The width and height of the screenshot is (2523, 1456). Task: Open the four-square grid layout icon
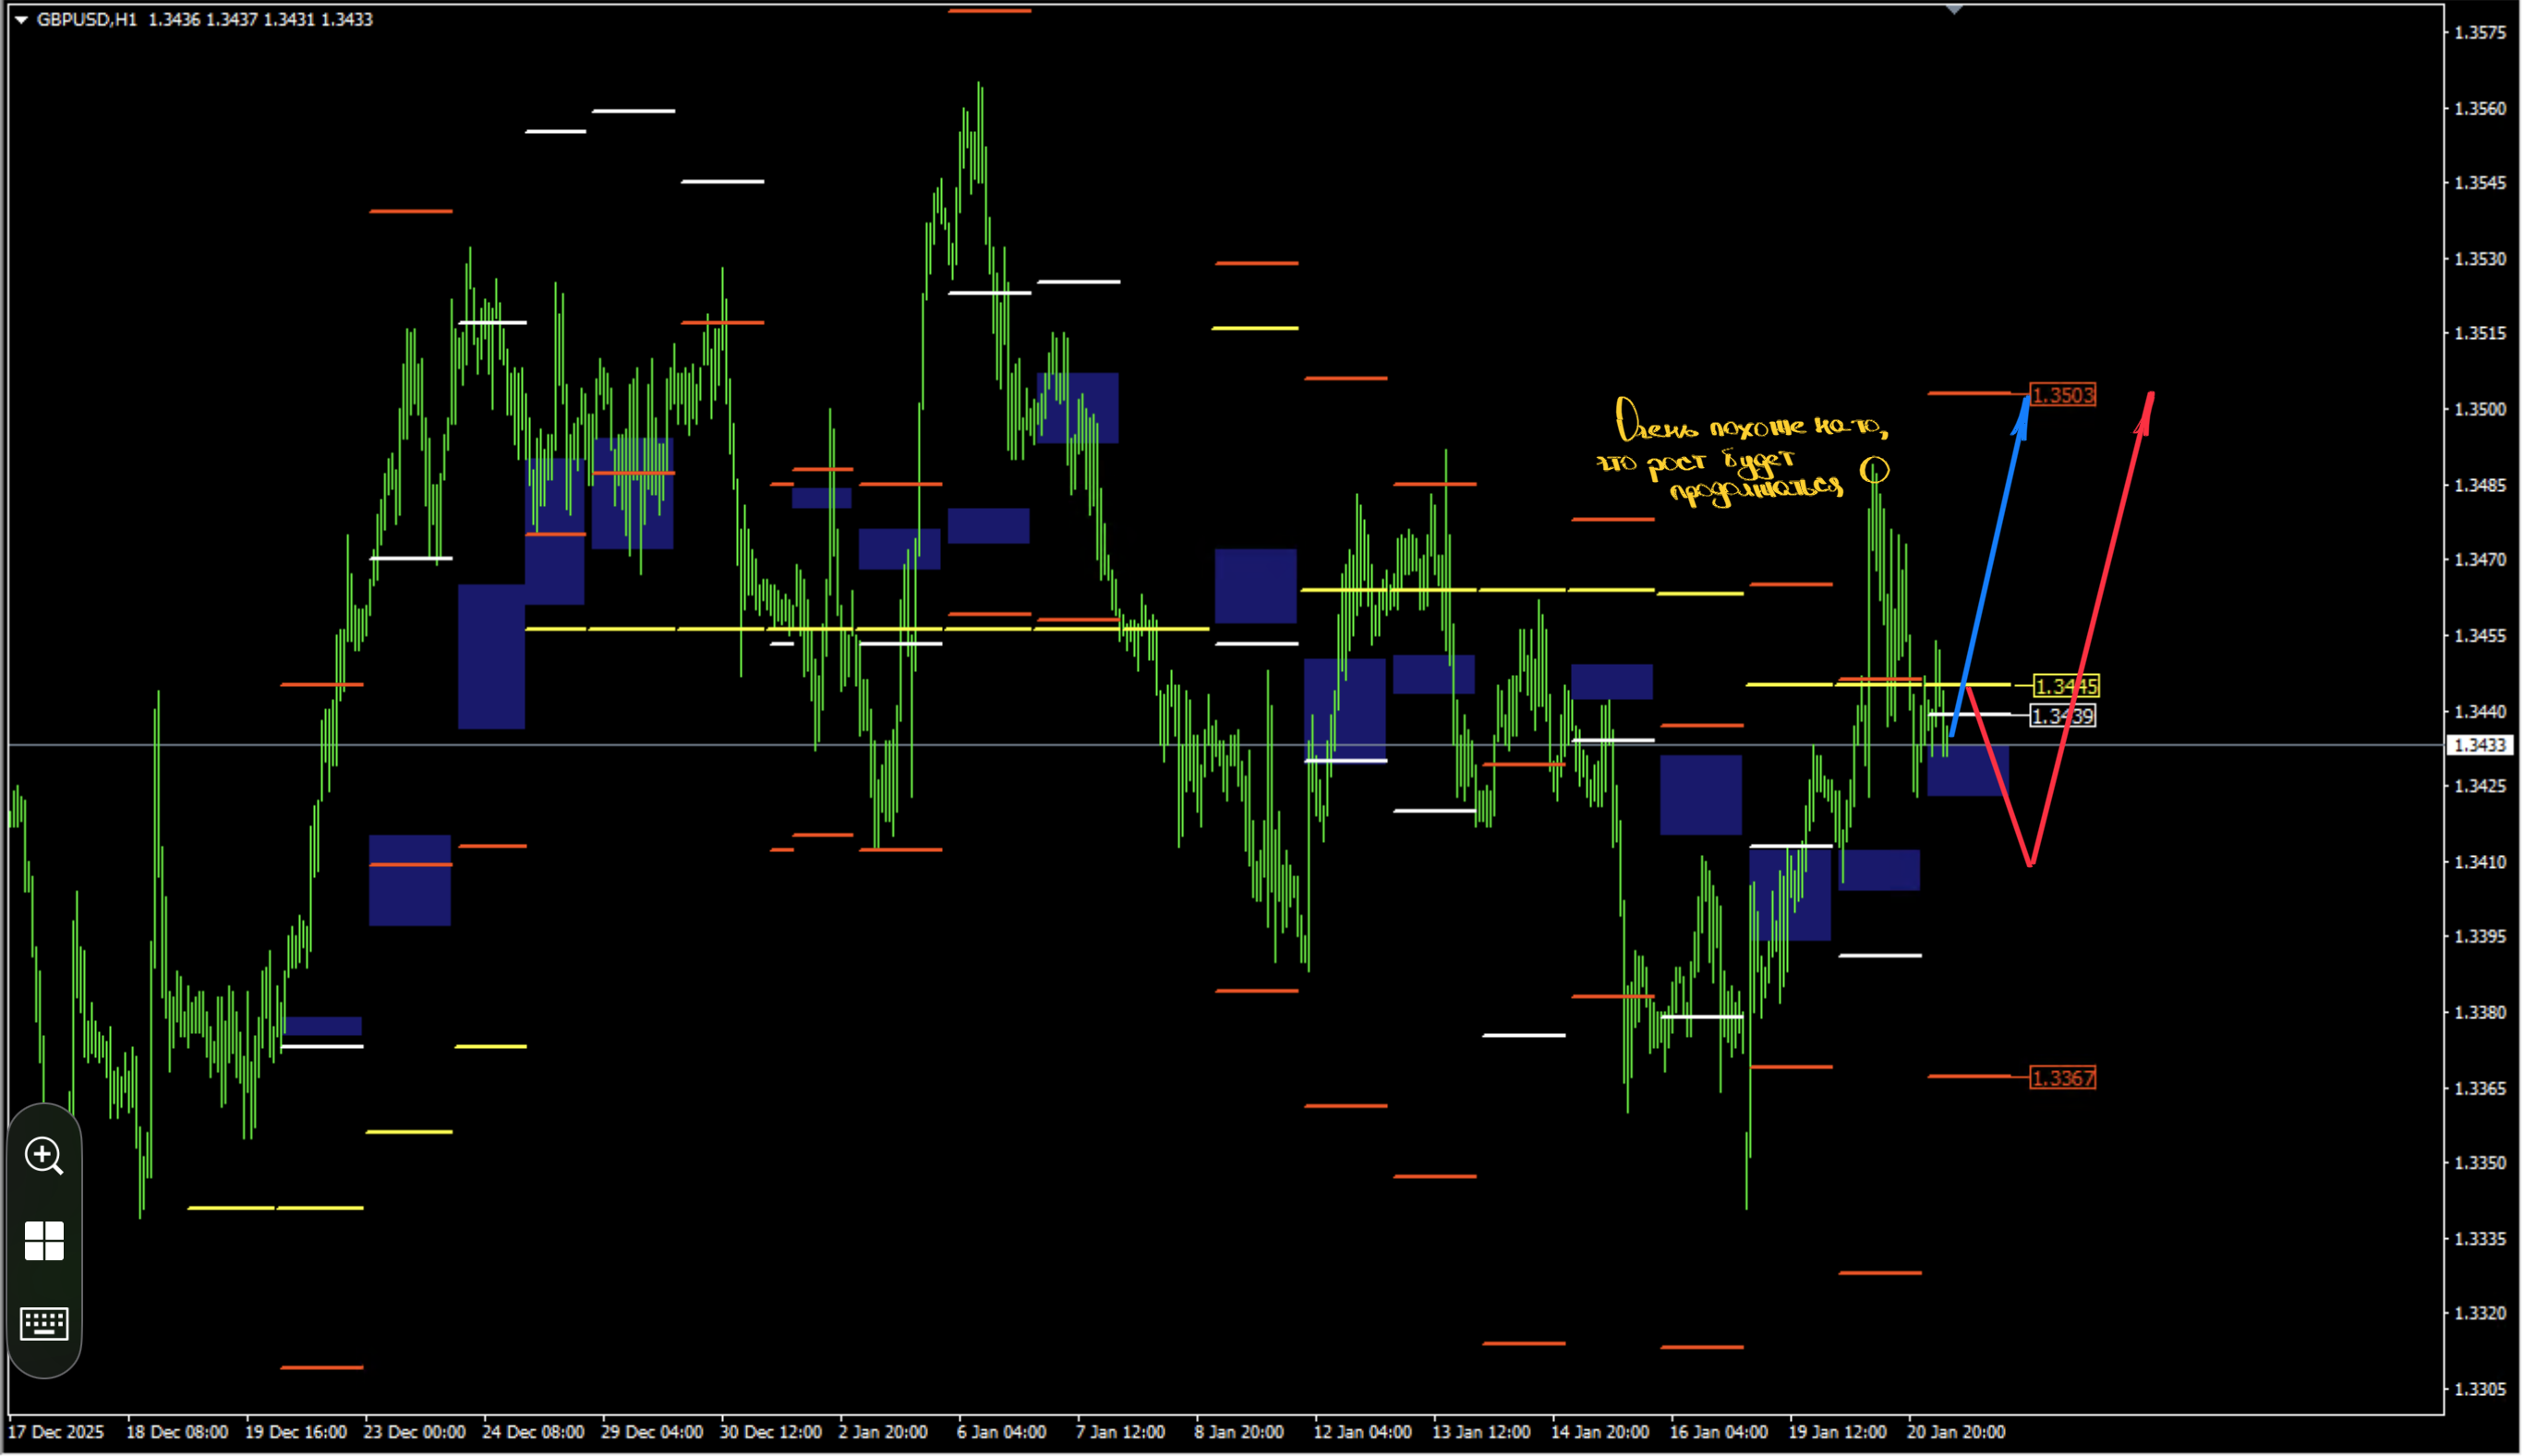[44, 1241]
